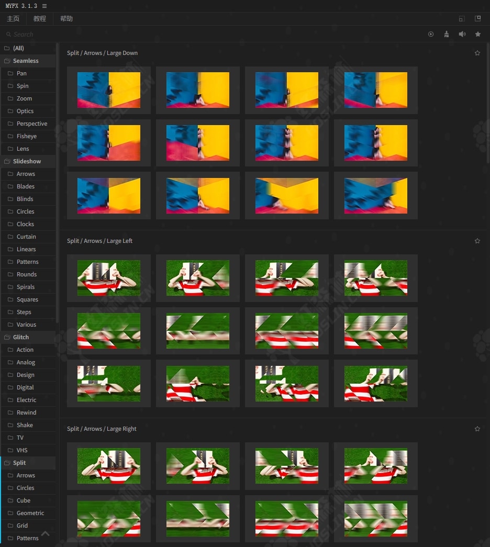
Task: Open the Optics folder
Action: pos(28,111)
